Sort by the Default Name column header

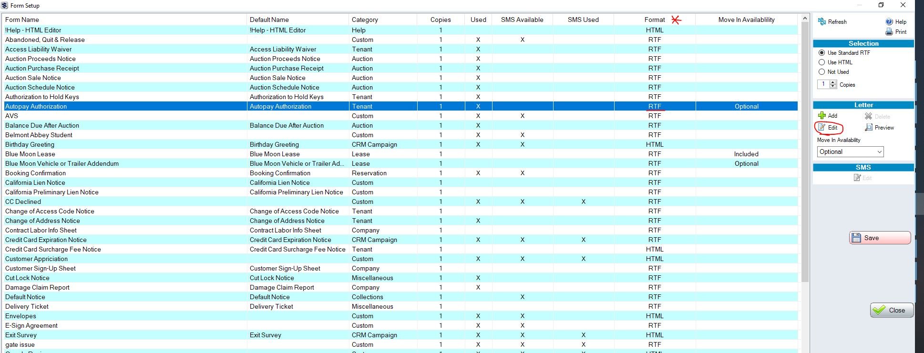click(x=269, y=20)
